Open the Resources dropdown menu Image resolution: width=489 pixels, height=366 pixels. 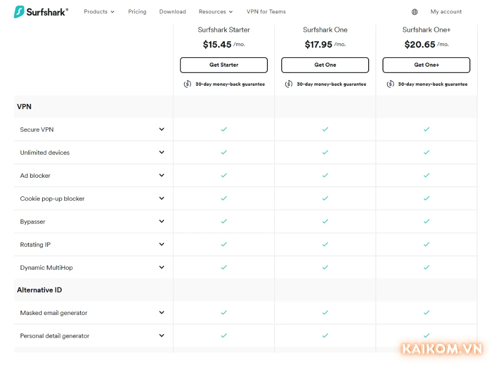[x=216, y=12]
